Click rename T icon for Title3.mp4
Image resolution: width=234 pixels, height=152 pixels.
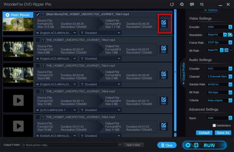(43, 66)
